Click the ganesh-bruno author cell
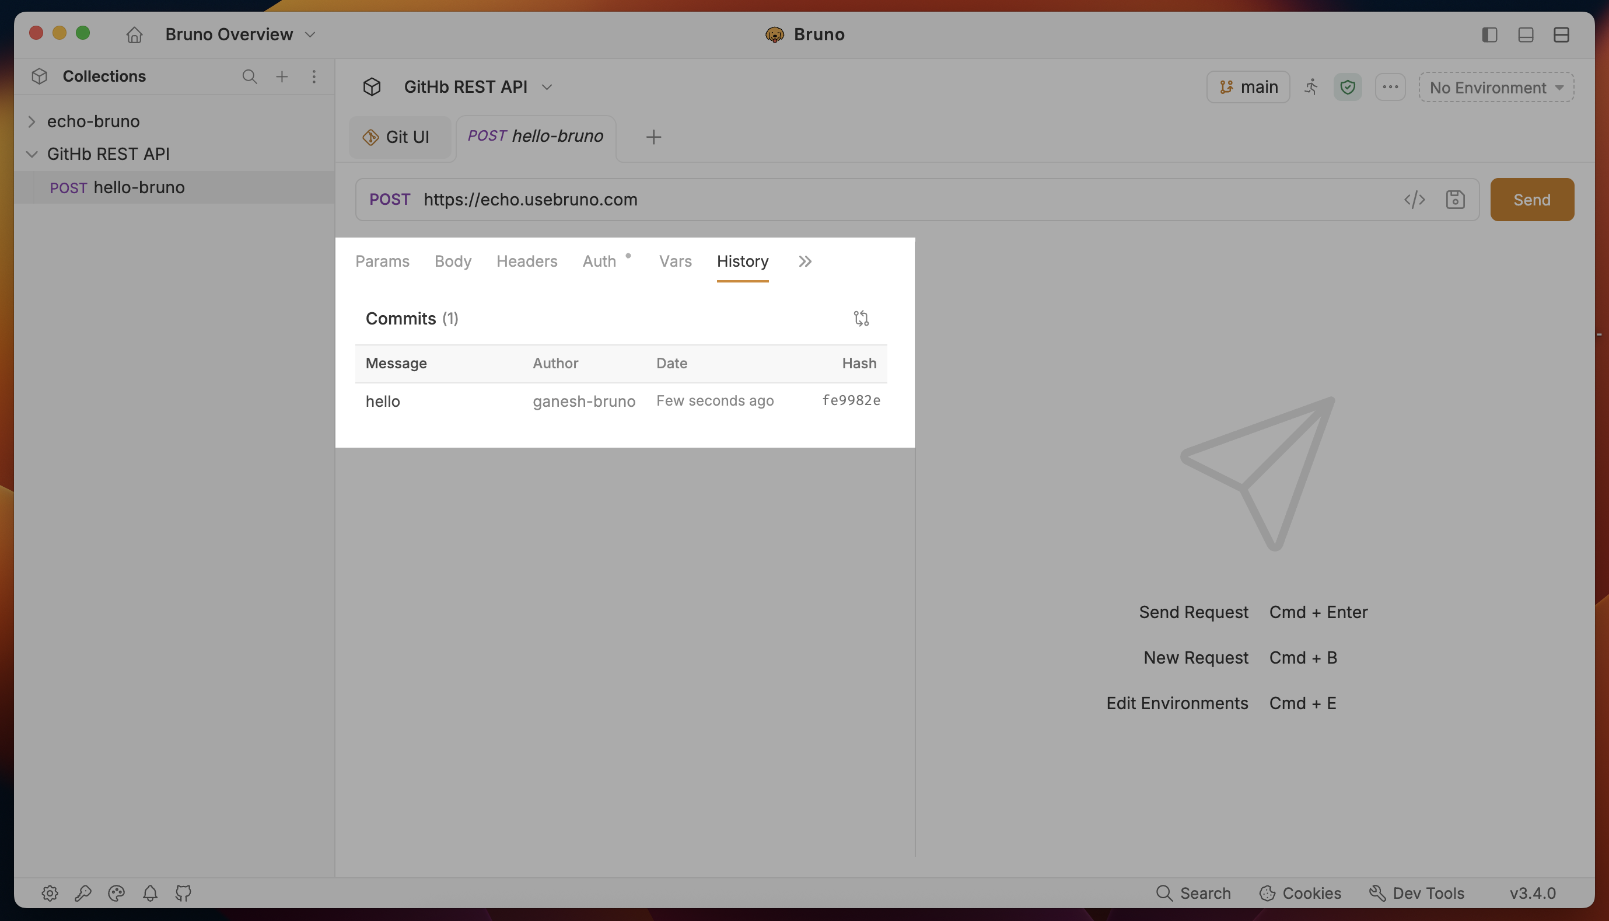 point(583,401)
